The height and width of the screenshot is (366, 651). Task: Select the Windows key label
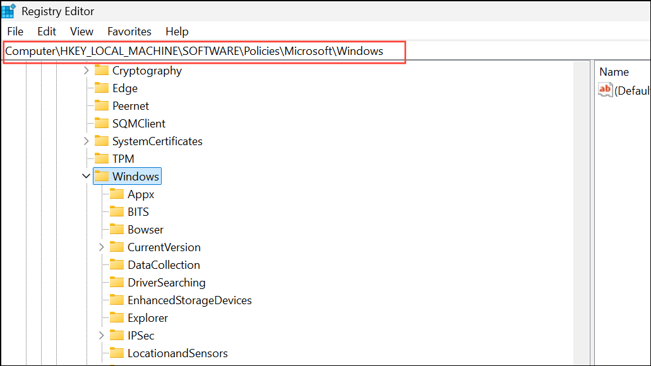(x=135, y=176)
